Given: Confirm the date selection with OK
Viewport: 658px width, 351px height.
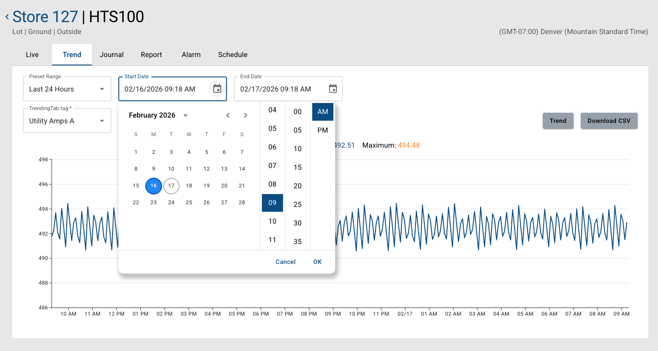Looking at the screenshot, I should point(318,262).
